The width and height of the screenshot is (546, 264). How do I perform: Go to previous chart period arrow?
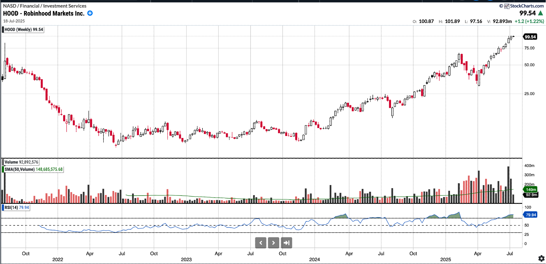[260, 243]
